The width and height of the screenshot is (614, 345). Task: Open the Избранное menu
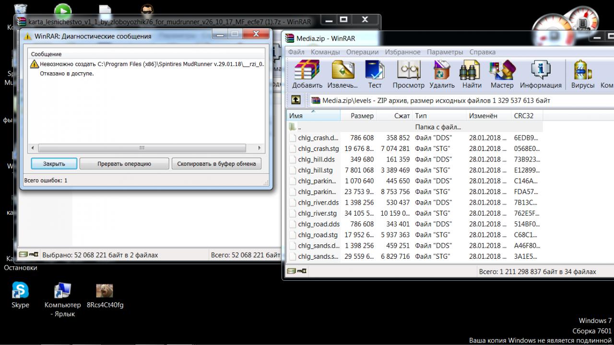click(402, 52)
